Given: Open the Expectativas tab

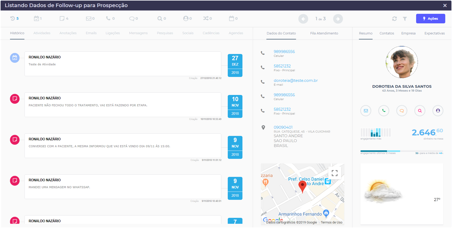Looking at the screenshot, I should coord(434,33).
